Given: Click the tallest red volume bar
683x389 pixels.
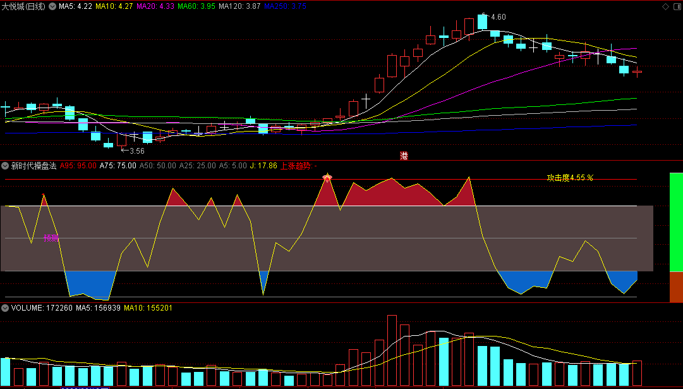Looking at the screenshot, I should click(392, 350).
